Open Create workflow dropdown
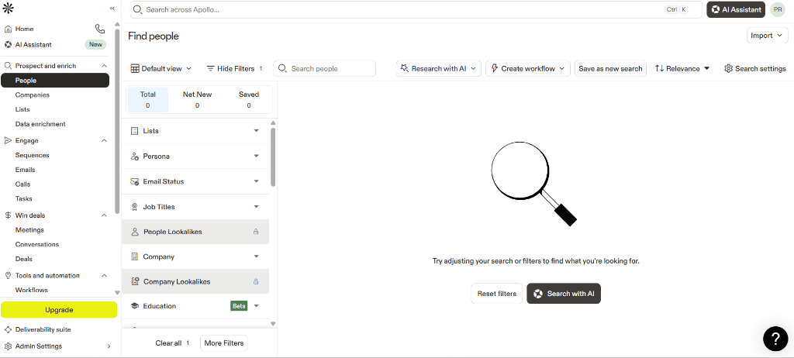The width and height of the screenshot is (794, 358). [x=527, y=68]
